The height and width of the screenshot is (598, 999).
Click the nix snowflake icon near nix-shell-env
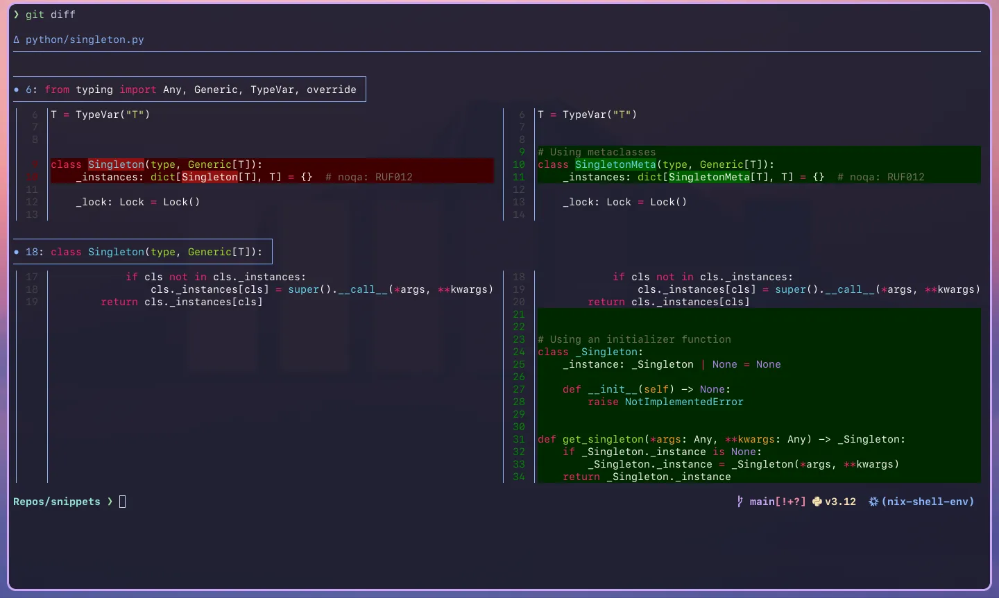point(873,501)
